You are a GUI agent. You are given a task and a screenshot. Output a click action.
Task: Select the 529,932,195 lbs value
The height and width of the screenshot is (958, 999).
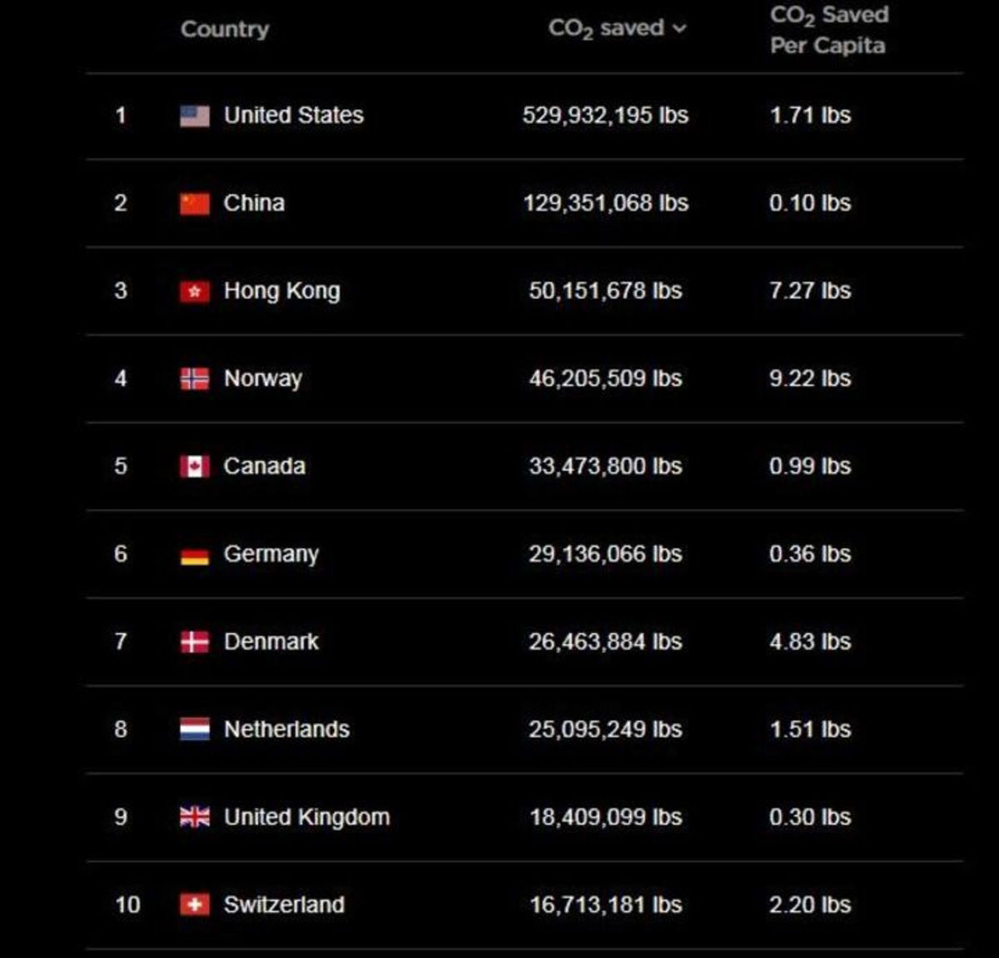pyautogui.click(x=605, y=115)
